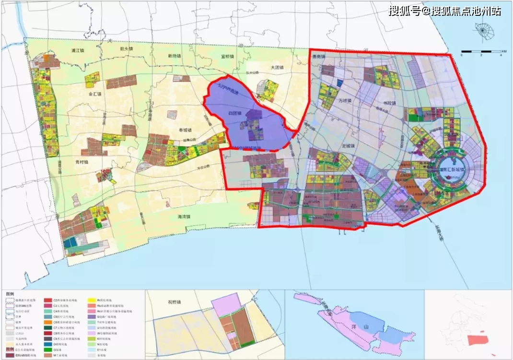Viewport: 513px width, 360px height.
Task: Pick the salmon Rs legend swatch
Action: click(x=92, y=306)
